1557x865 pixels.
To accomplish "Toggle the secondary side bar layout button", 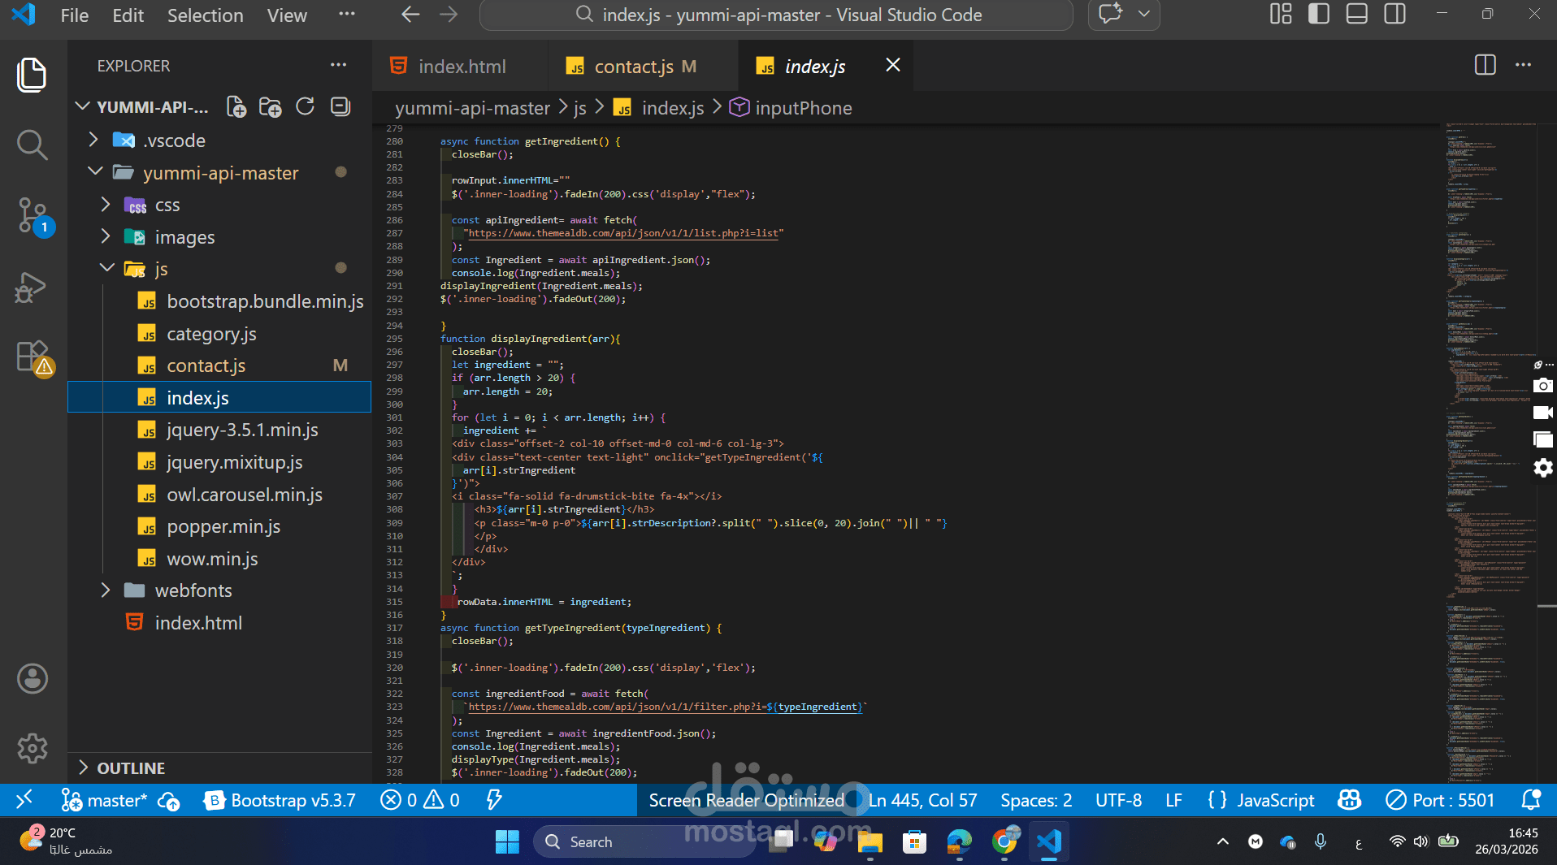I will (1394, 15).
